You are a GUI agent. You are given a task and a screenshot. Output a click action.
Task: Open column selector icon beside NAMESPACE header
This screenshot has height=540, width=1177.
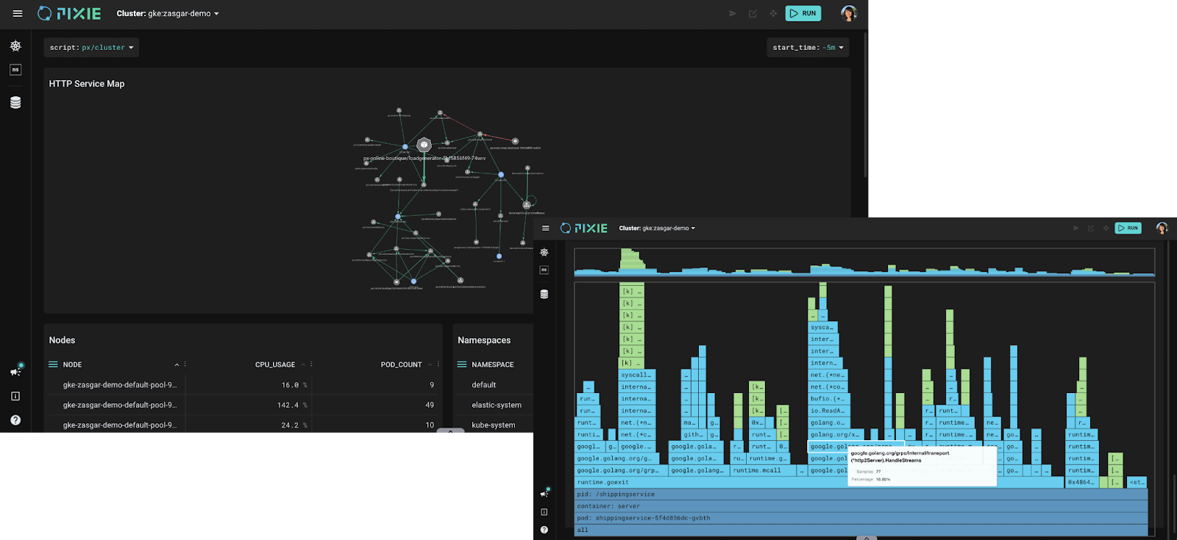coord(462,364)
